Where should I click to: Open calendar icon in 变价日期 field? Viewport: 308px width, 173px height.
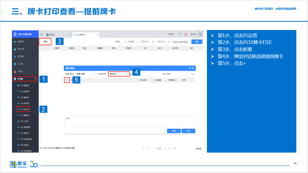click(x=192, y=74)
